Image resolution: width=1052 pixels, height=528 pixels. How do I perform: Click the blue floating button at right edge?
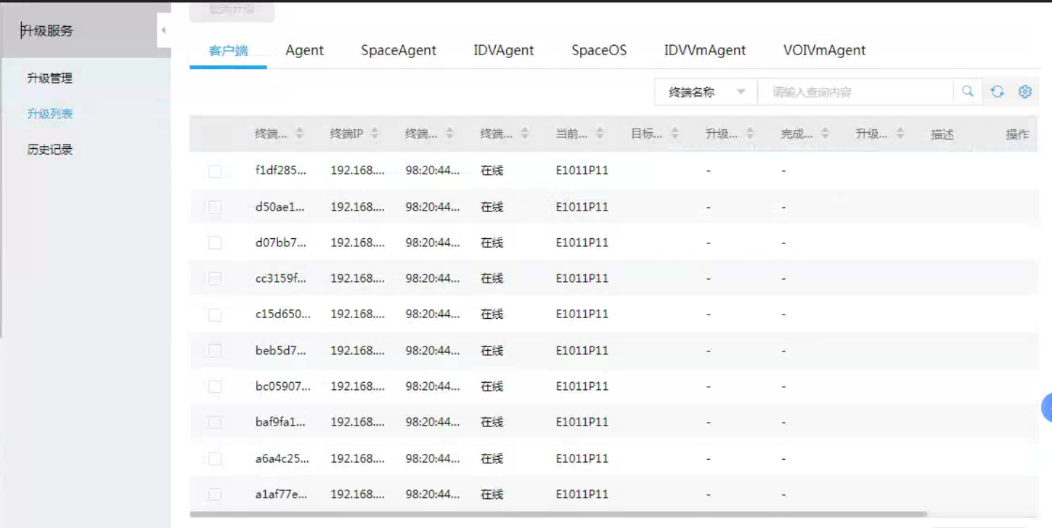coord(1047,408)
